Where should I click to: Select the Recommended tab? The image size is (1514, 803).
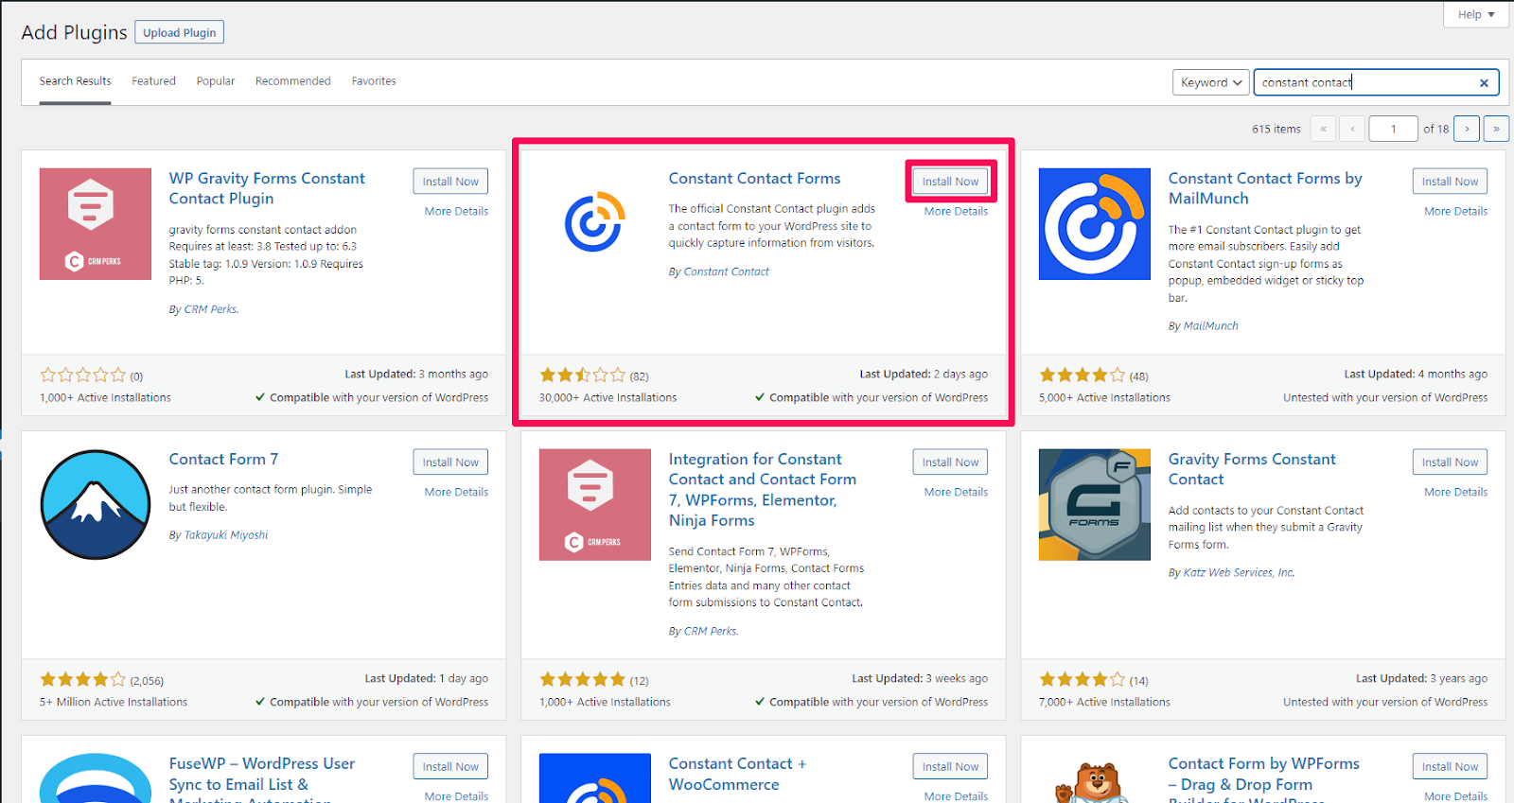click(292, 81)
